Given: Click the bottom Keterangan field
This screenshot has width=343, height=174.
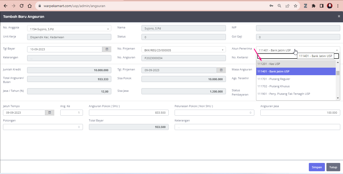Looking at the screenshot, I should (x=257, y=127).
